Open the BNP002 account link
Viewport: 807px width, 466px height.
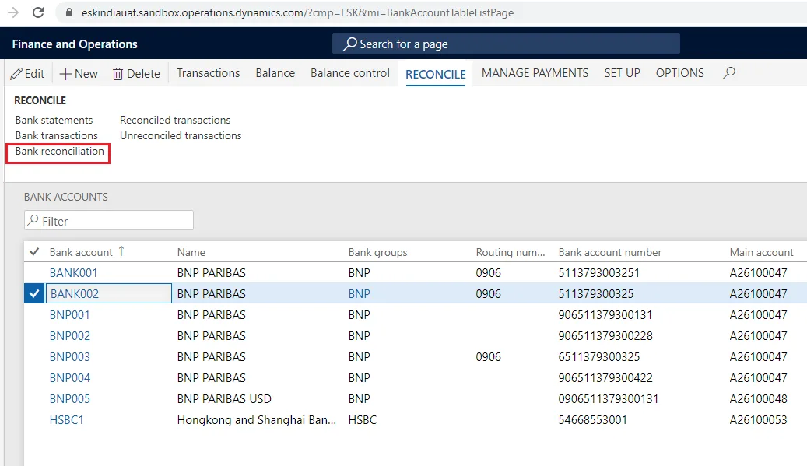(69, 336)
